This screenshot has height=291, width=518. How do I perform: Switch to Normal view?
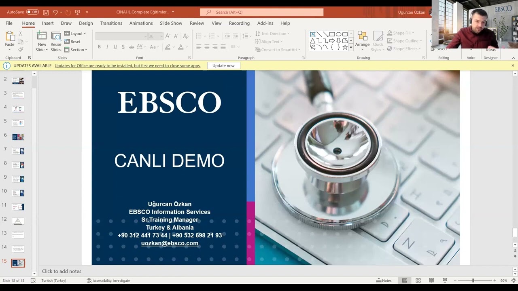[x=404, y=280]
